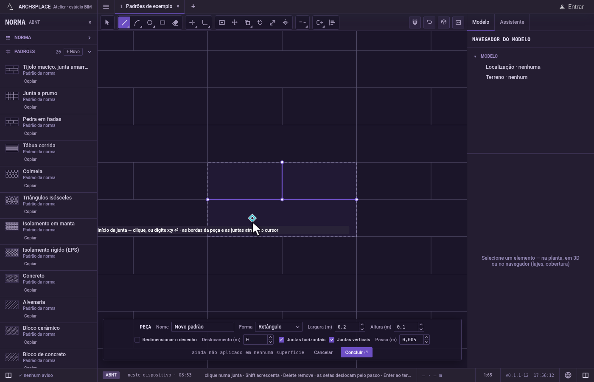
Task: Click the offset frame tool icon
Action: (x=222, y=22)
